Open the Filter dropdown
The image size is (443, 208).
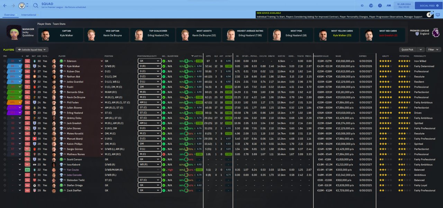coord(434,50)
